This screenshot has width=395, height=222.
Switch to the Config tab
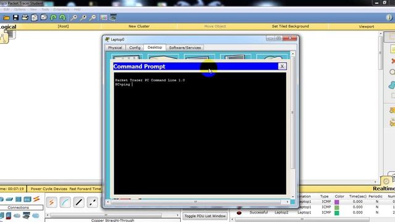click(x=135, y=47)
